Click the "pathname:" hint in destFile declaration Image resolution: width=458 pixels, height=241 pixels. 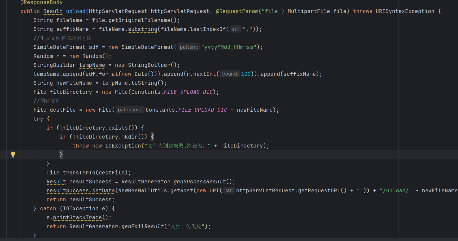click(130, 110)
